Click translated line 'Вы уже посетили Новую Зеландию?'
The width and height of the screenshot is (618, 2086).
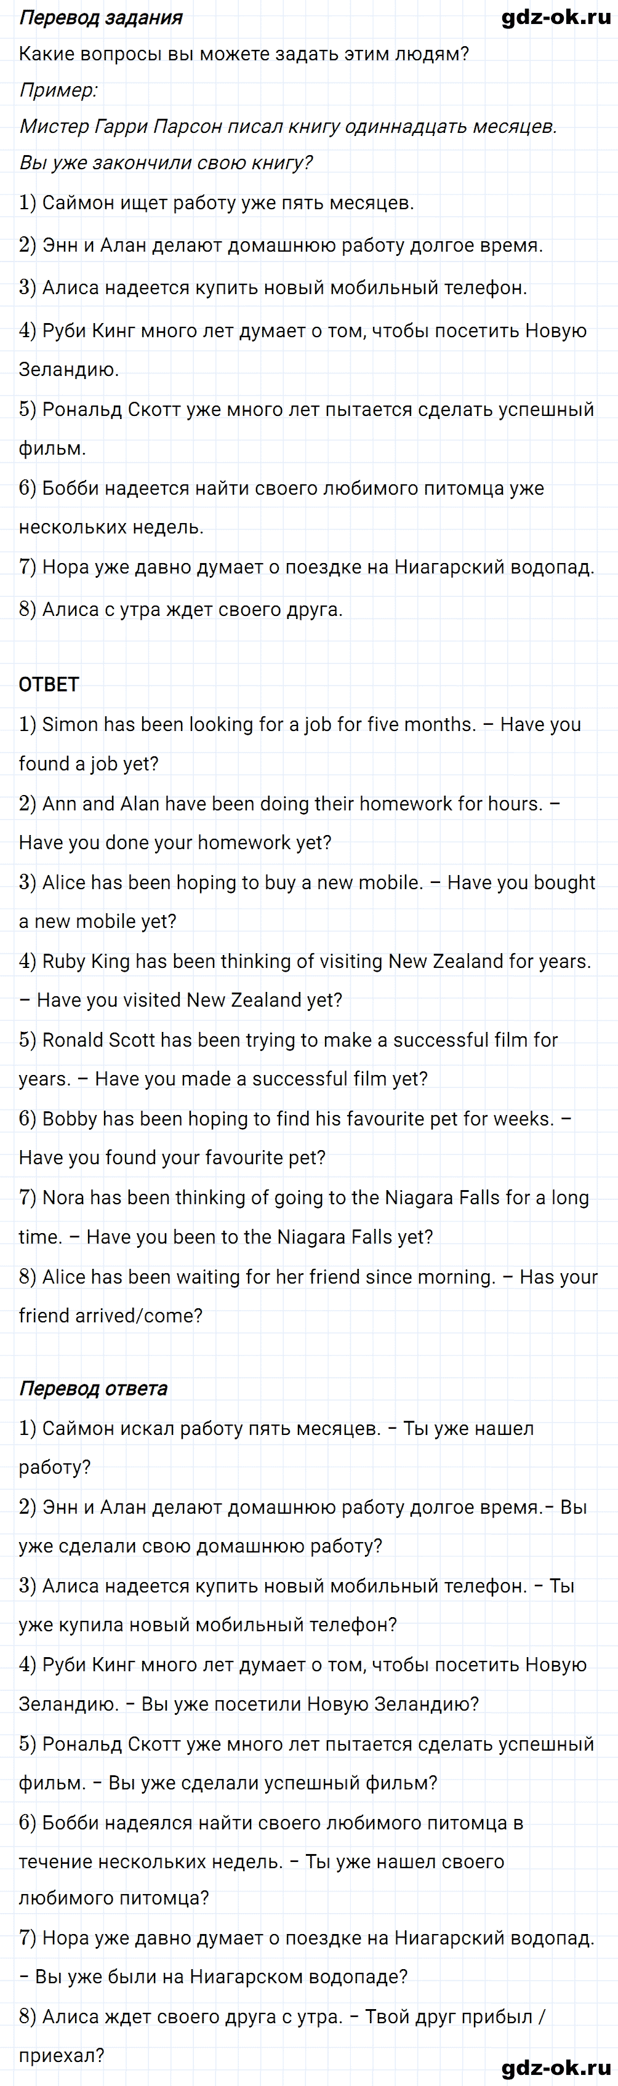click(310, 1704)
